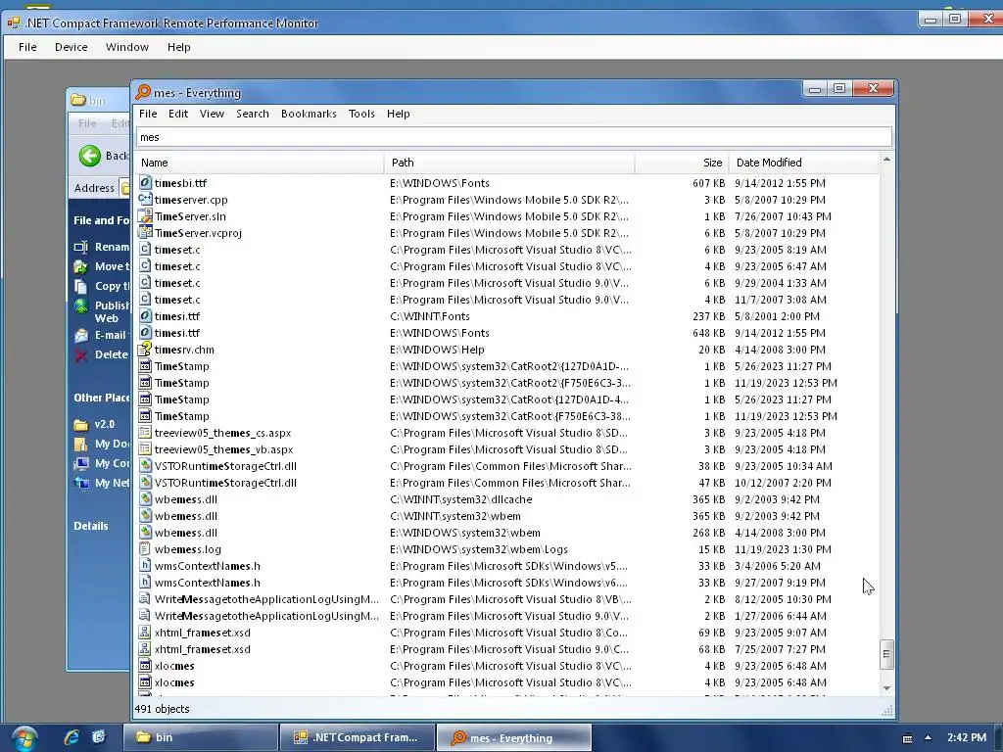Select TimeStamp row dated 5/26/2023 in CatRoot2
The height and width of the screenshot is (752, 1003).
click(x=507, y=366)
